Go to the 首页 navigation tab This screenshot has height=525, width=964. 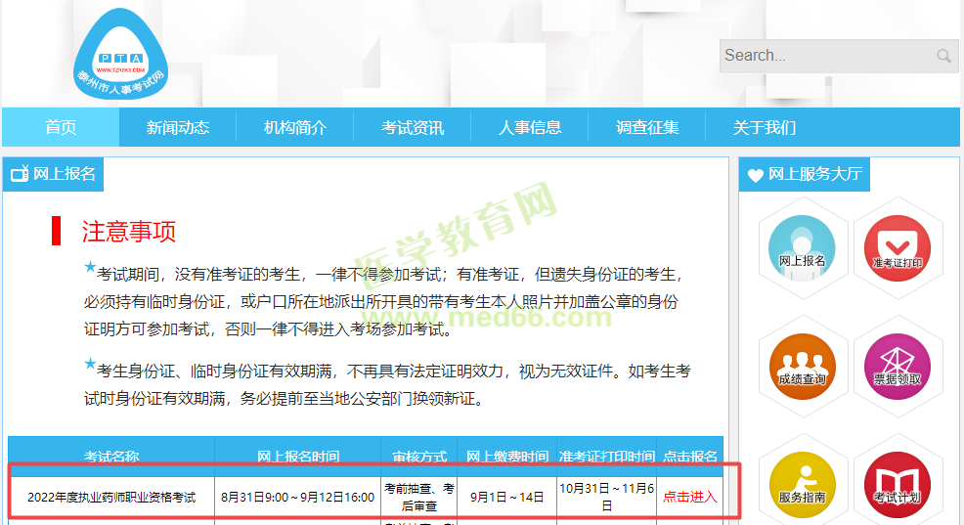tap(61, 127)
